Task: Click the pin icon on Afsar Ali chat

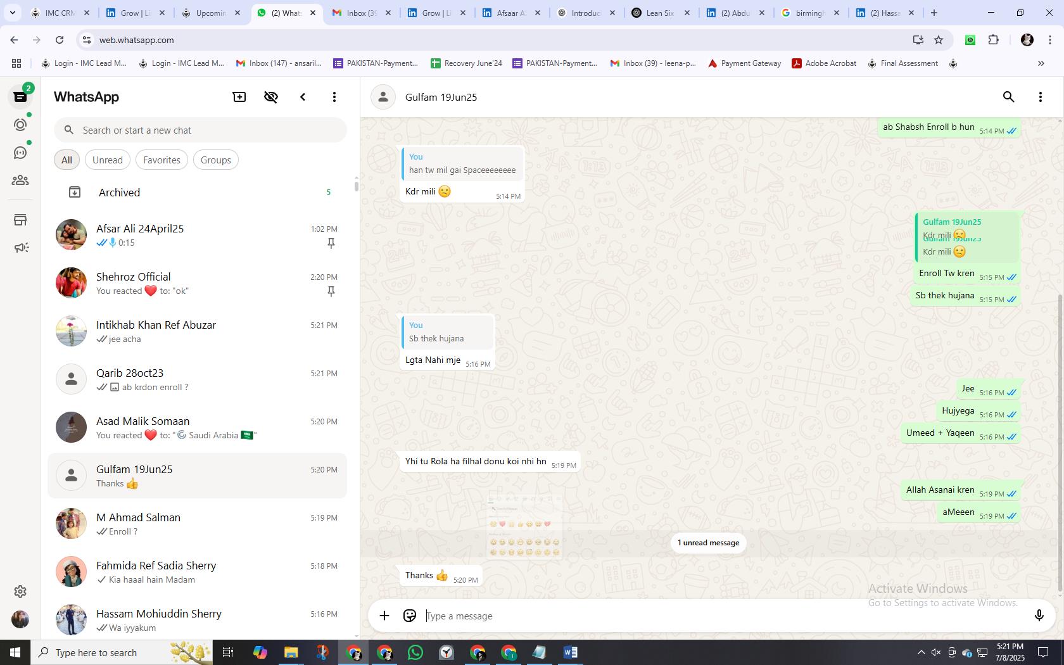Action: (x=331, y=243)
